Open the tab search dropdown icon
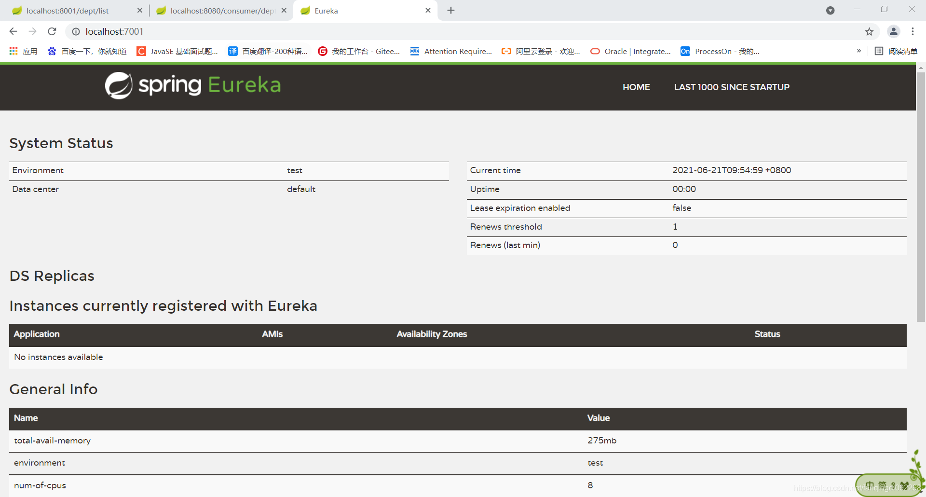The height and width of the screenshot is (497, 926). 830,11
